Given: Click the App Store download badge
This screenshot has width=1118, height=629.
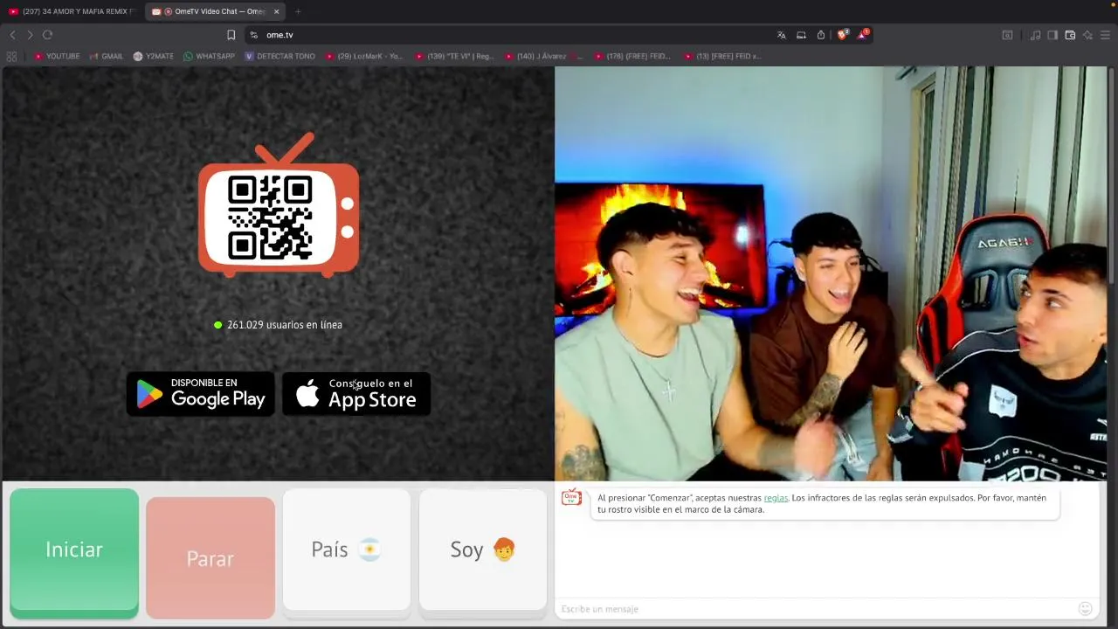Looking at the screenshot, I should click(x=356, y=394).
